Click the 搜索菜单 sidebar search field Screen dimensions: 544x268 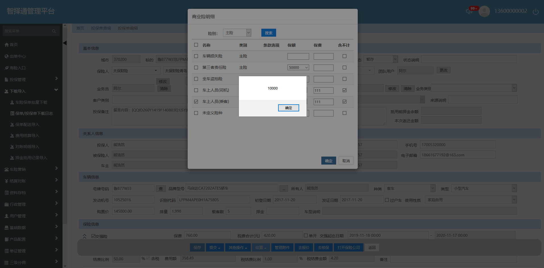pyautogui.click(x=31, y=31)
